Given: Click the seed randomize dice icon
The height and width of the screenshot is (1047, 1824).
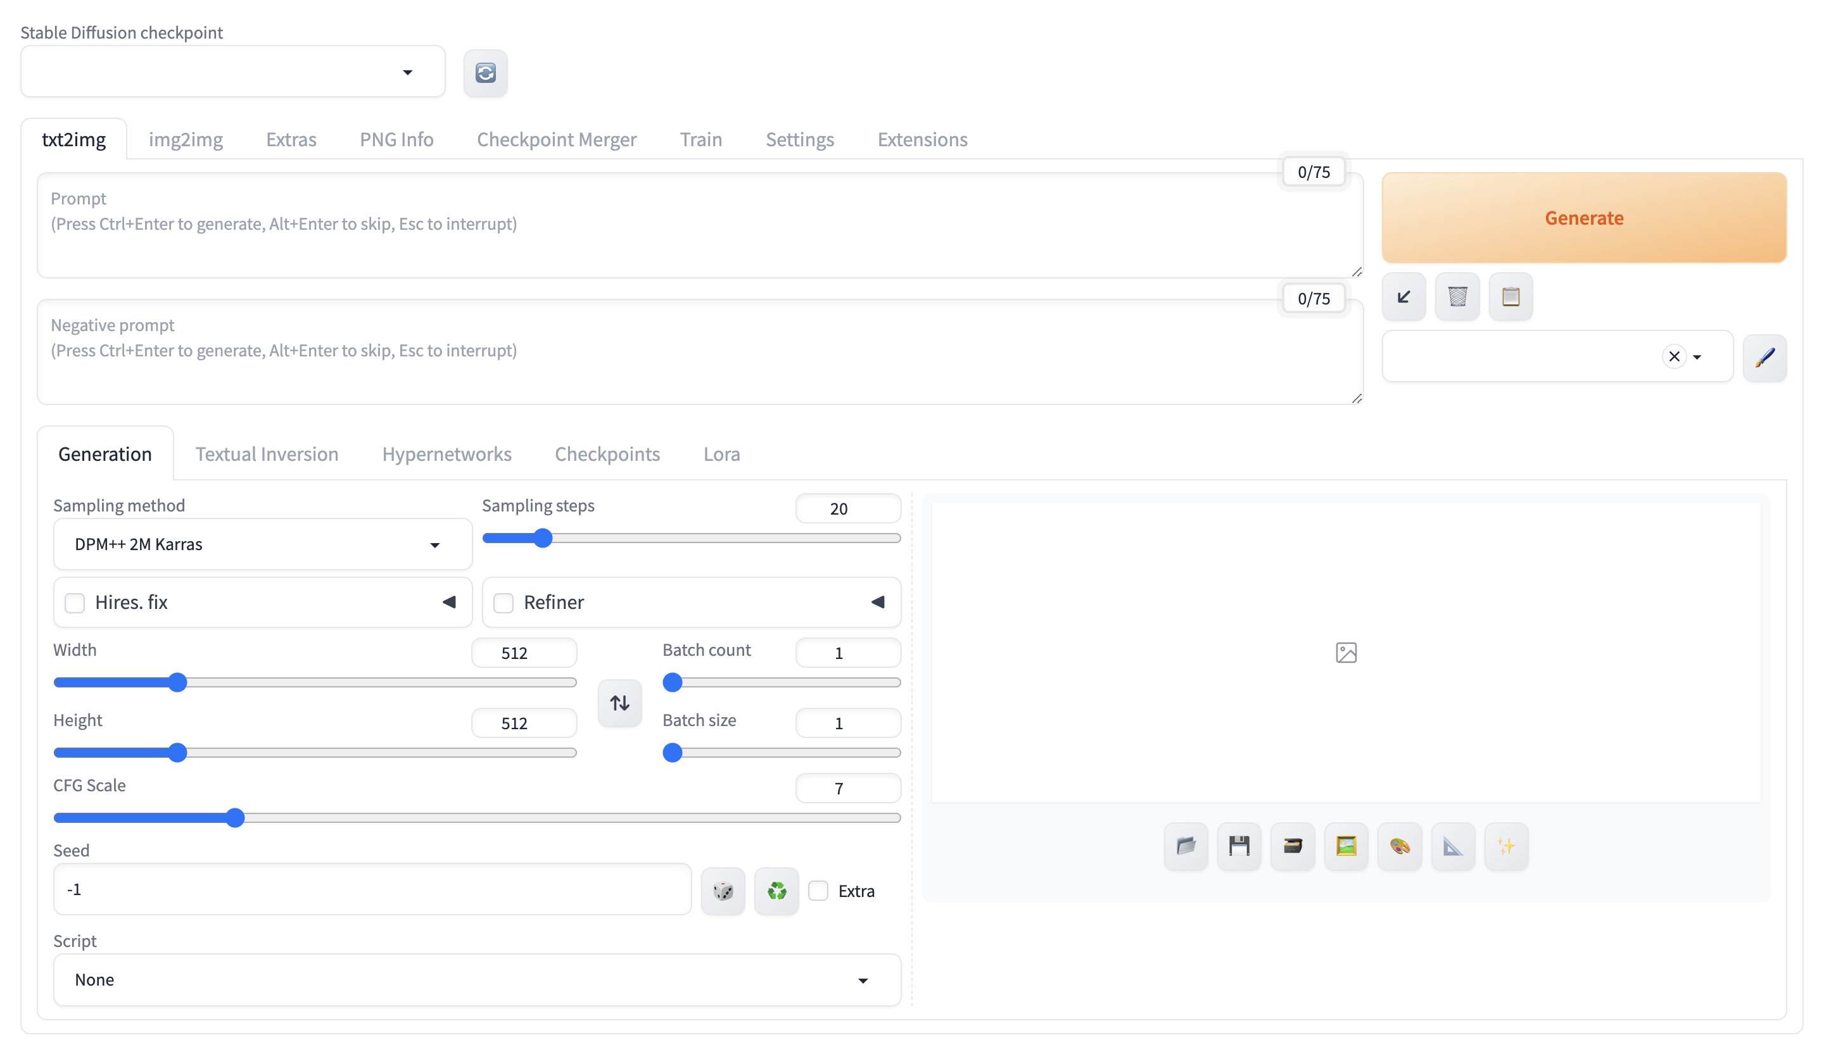Looking at the screenshot, I should (724, 891).
